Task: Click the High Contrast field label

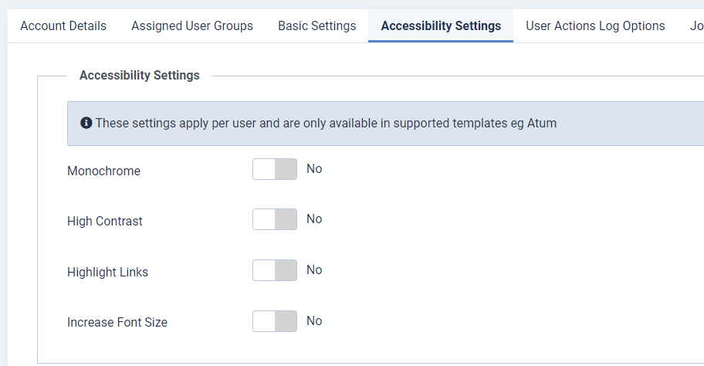Action: pyautogui.click(x=105, y=221)
